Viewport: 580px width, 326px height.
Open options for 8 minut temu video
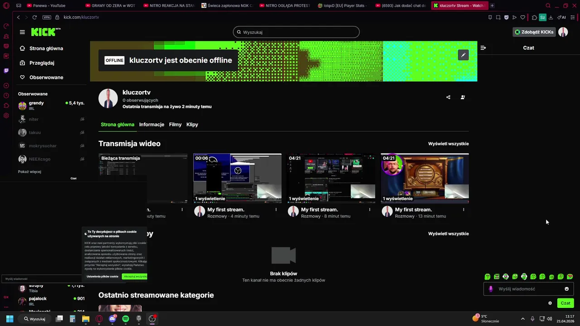point(370,210)
